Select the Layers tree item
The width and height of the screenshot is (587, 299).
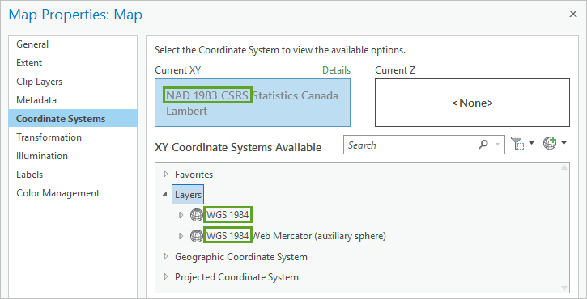(x=188, y=195)
